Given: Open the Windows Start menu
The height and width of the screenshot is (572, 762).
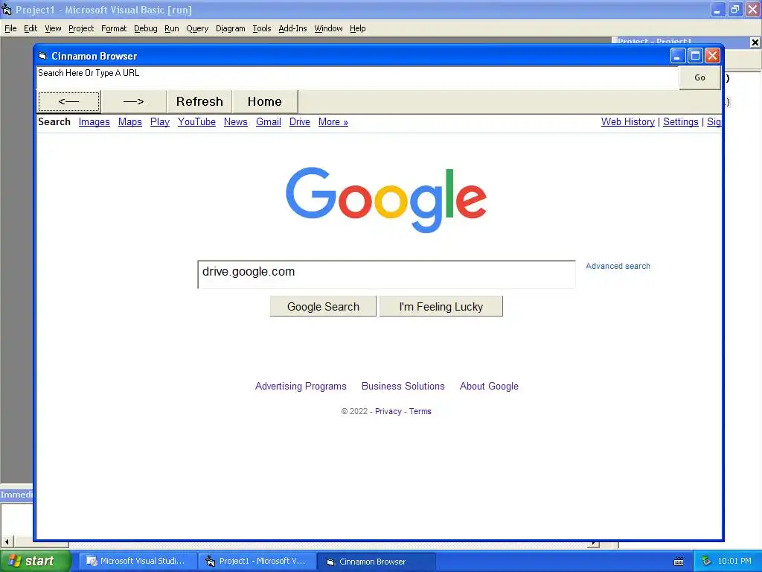Looking at the screenshot, I should pyautogui.click(x=36, y=561).
